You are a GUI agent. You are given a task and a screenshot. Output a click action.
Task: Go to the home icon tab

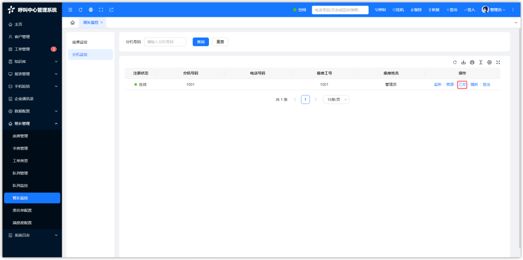73,23
